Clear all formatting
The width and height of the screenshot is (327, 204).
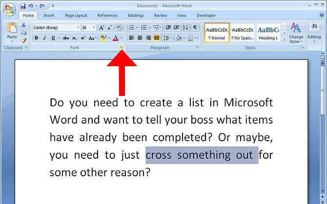tap(119, 28)
